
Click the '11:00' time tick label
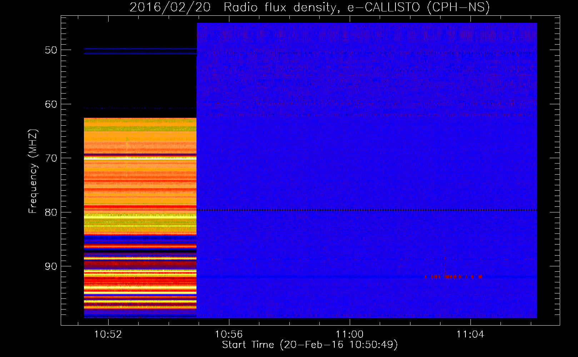pos(350,335)
